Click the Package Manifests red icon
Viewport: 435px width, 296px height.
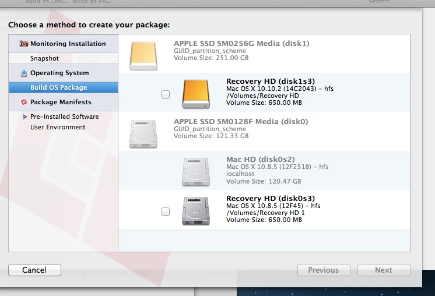pyautogui.click(x=24, y=102)
